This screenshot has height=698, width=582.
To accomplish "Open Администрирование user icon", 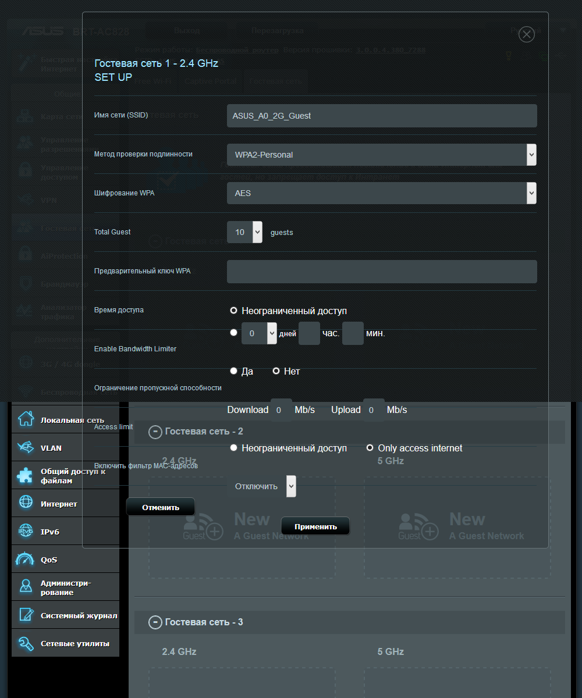I will tap(26, 587).
